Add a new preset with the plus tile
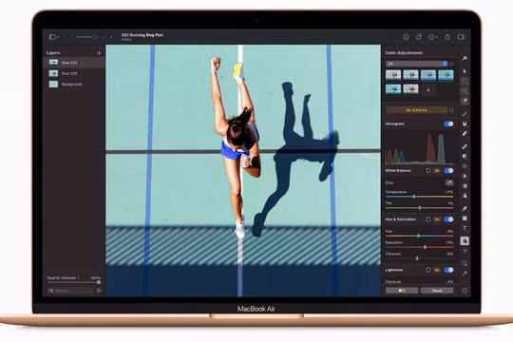The image size is (513, 342). click(x=428, y=89)
